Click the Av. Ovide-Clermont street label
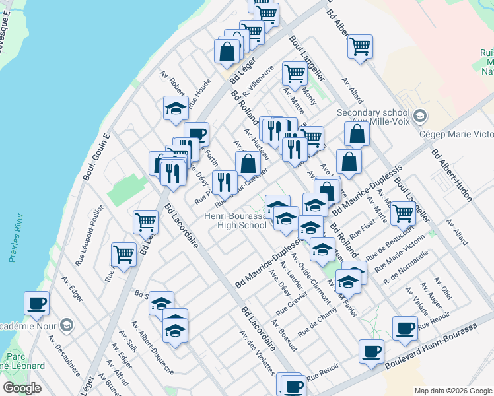 (310, 279)
